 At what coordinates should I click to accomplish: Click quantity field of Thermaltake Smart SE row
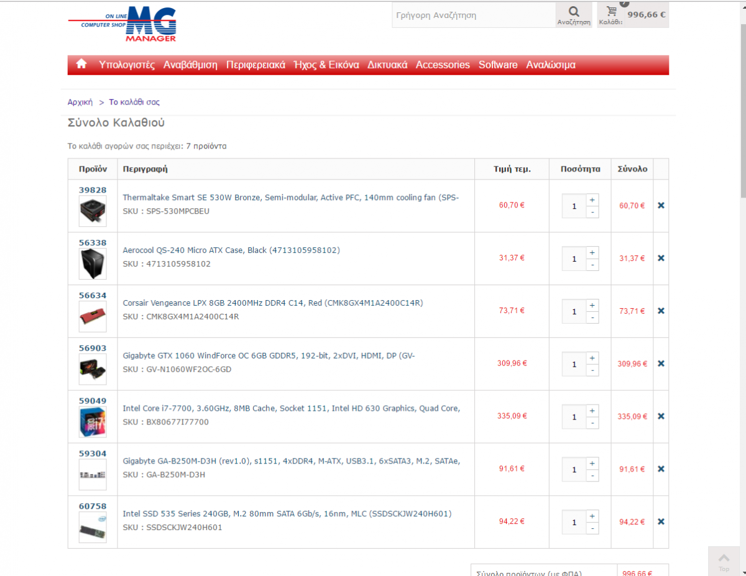(574, 206)
